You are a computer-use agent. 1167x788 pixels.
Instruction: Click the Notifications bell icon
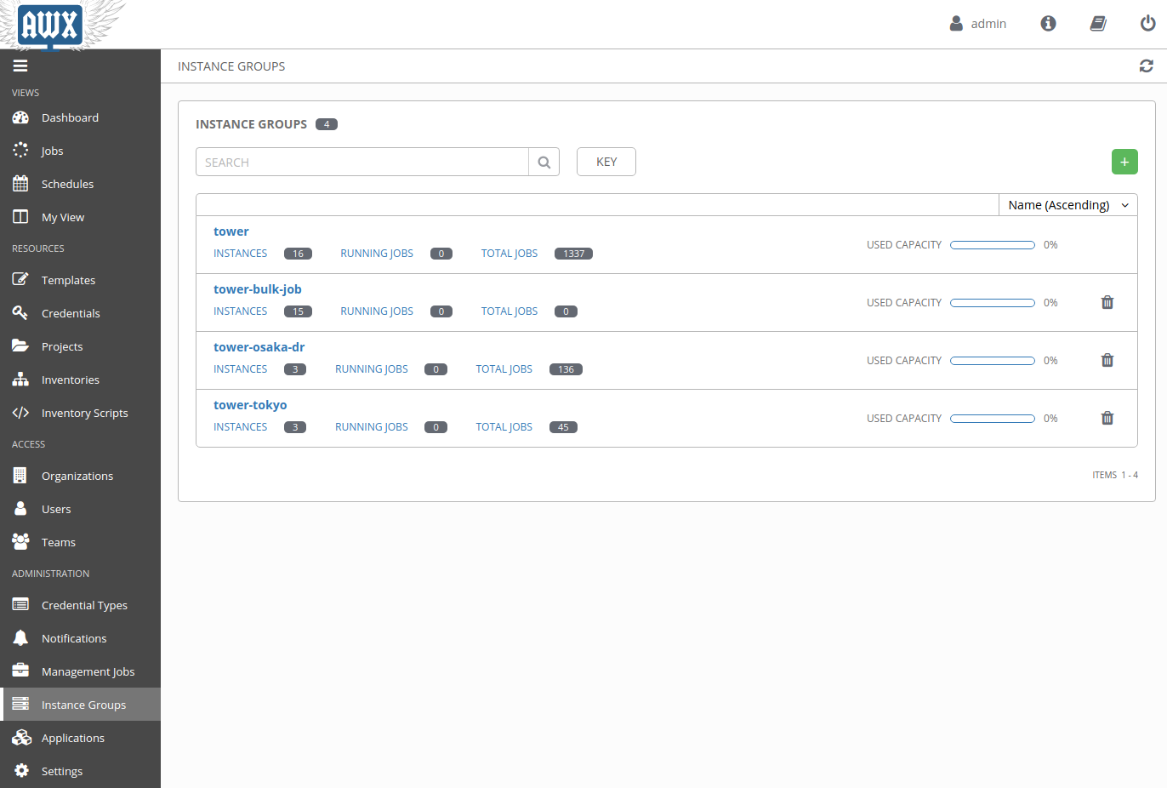coord(20,638)
